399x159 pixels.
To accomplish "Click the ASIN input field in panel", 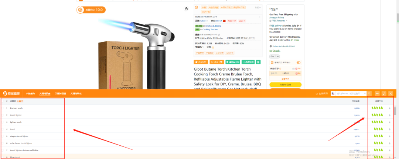I will 351,94.
